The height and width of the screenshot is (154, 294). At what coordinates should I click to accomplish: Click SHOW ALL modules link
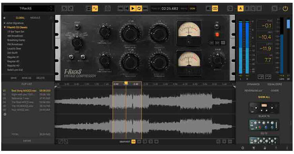[x=264, y=97]
